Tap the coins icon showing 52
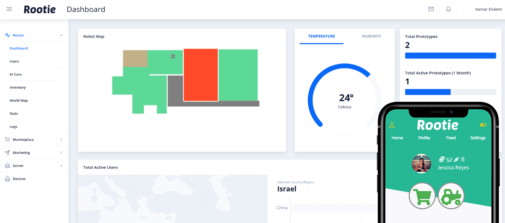The image size is (505, 223). click(x=442, y=159)
